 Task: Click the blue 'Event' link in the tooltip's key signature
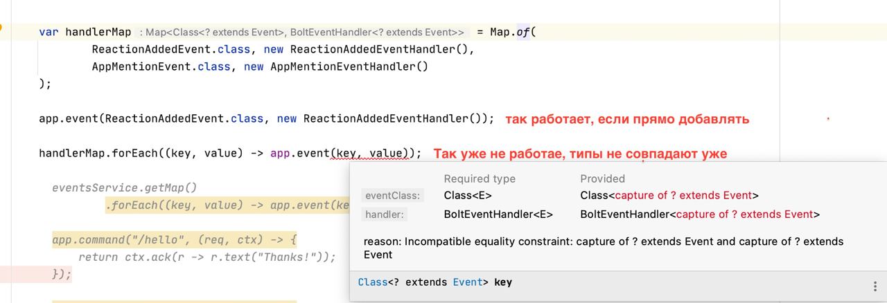[468, 282]
